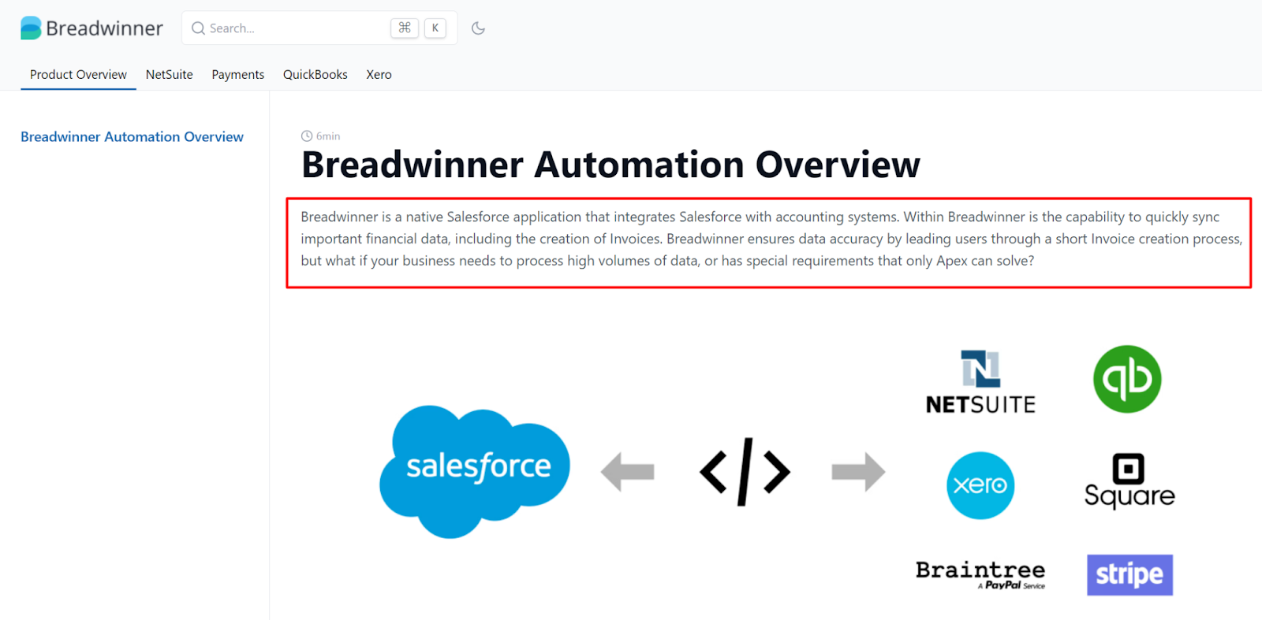Click the search magnifier icon

[x=198, y=28]
